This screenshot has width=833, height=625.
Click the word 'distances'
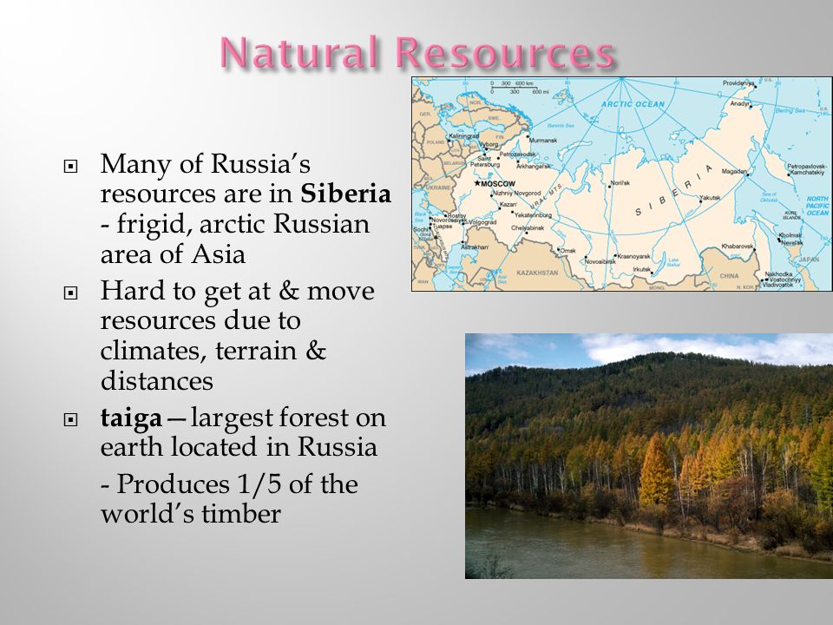tap(157, 381)
